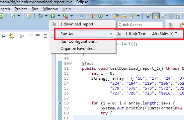Screen dimensions: 184x120
Task: Toggle Mark Occurrences highlighter icon
Action: tap(156, 16)
